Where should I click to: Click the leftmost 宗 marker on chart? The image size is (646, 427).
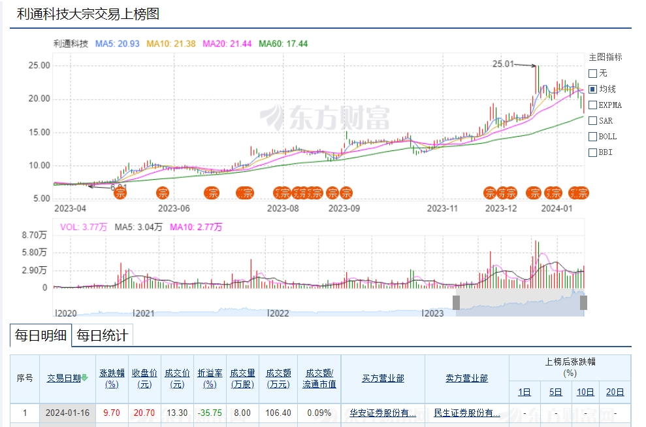(120, 192)
